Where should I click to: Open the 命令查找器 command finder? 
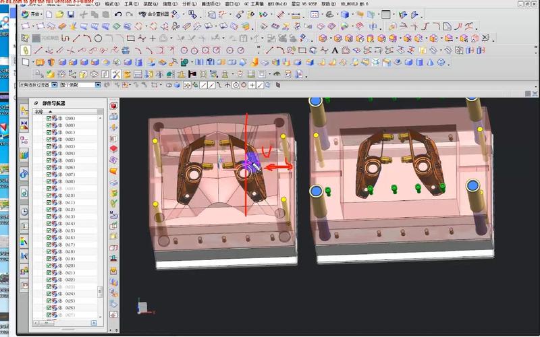pos(154,14)
